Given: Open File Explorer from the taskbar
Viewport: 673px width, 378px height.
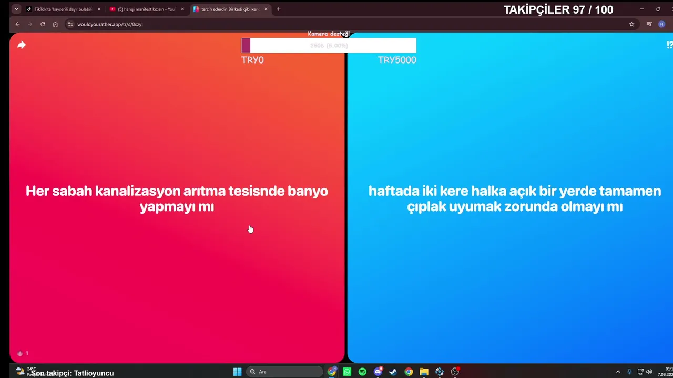Looking at the screenshot, I should pos(424,372).
